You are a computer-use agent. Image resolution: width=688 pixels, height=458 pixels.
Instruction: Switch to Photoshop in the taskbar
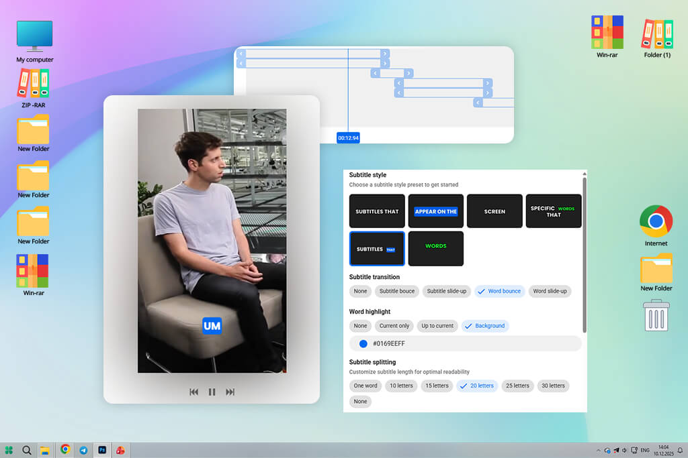point(102,450)
